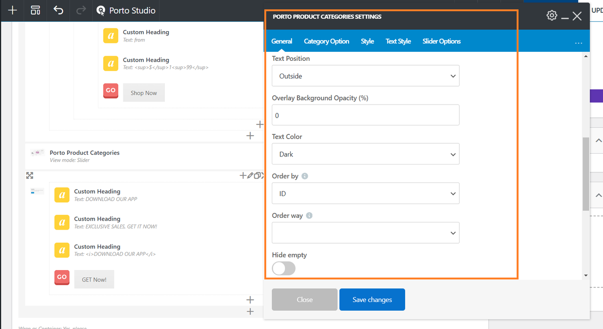Click the plus icon below the GET Now! column
This screenshot has height=329, width=603.
coord(250,300)
